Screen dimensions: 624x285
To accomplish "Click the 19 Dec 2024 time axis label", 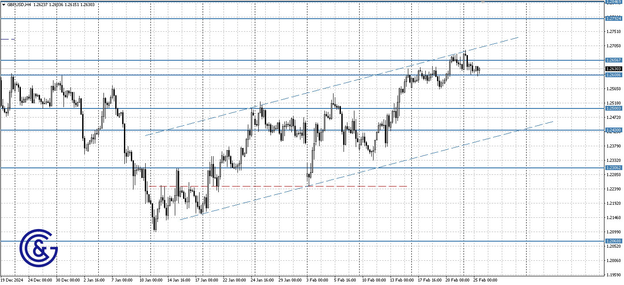I will point(12,280).
